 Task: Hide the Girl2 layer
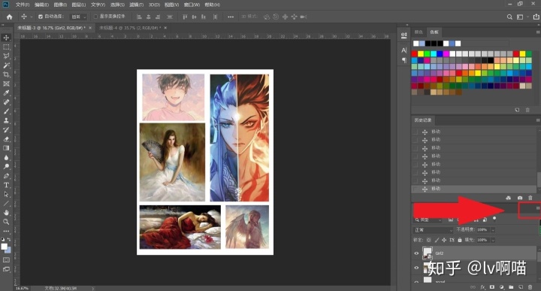(x=416, y=253)
